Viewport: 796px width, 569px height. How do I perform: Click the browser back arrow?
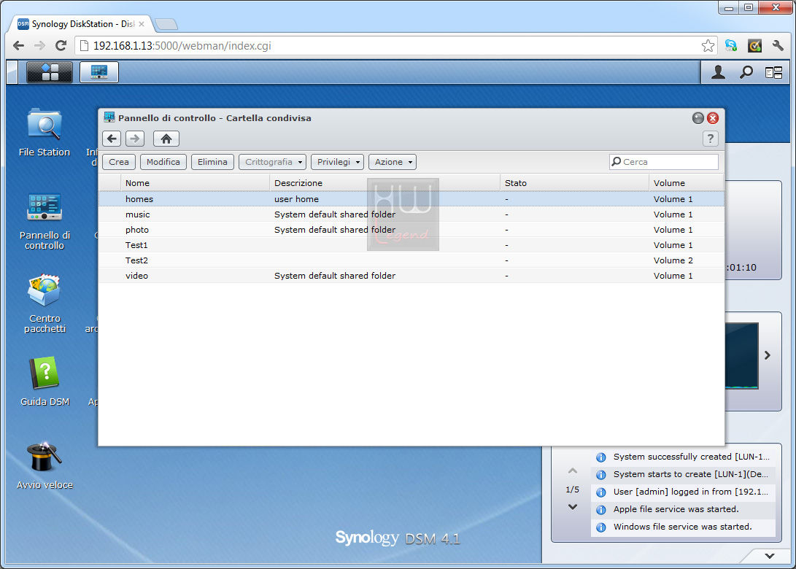(19, 46)
